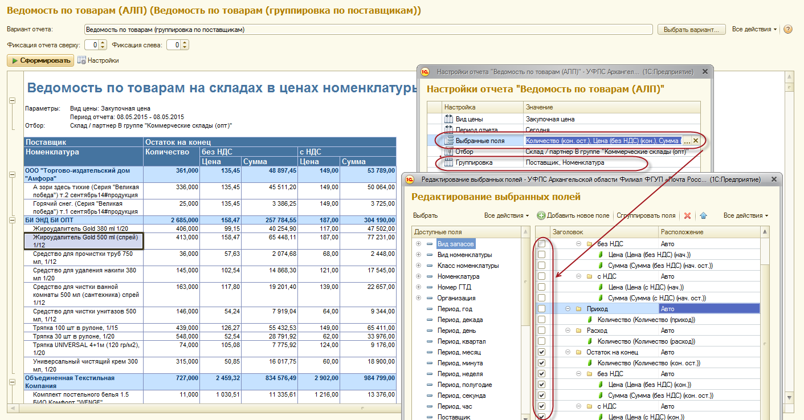Enable the Количество (расход) checkbox
The image size is (804, 420).
click(x=542, y=341)
